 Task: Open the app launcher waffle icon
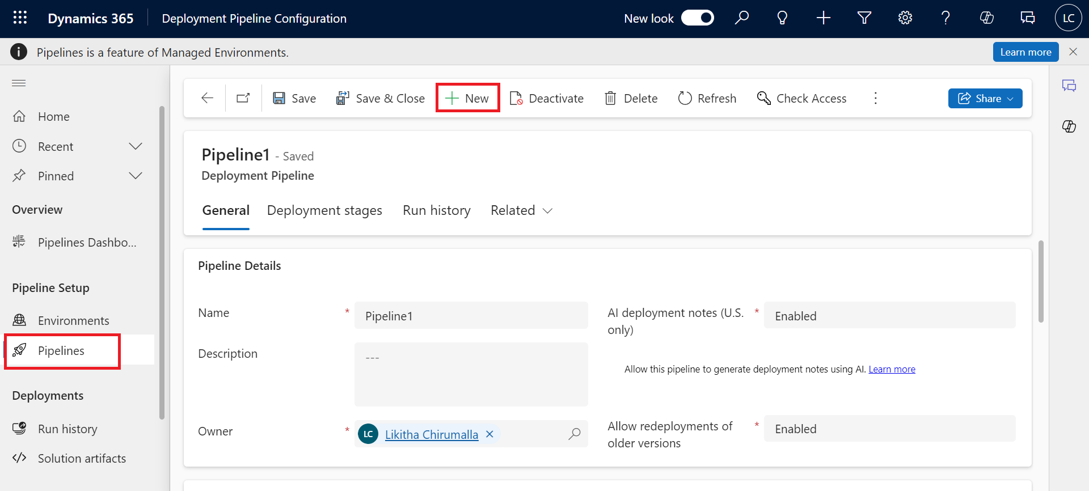(x=20, y=18)
